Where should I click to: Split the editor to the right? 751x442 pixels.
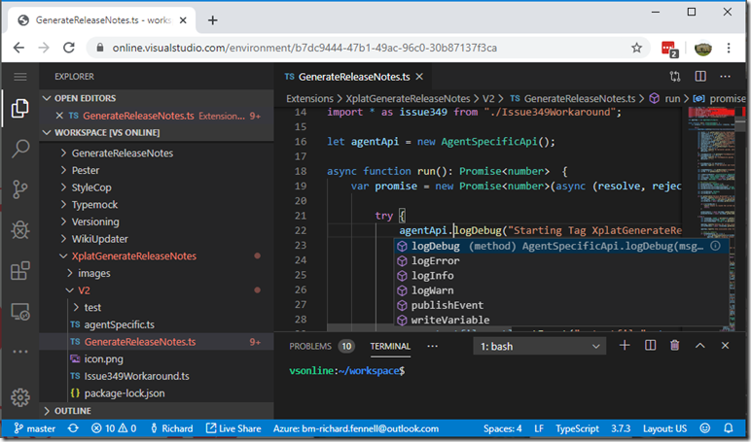(700, 77)
